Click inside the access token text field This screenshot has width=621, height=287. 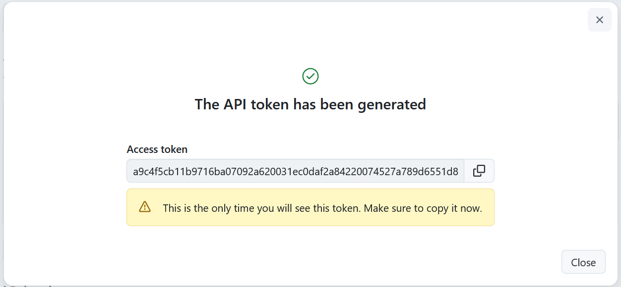(295, 170)
